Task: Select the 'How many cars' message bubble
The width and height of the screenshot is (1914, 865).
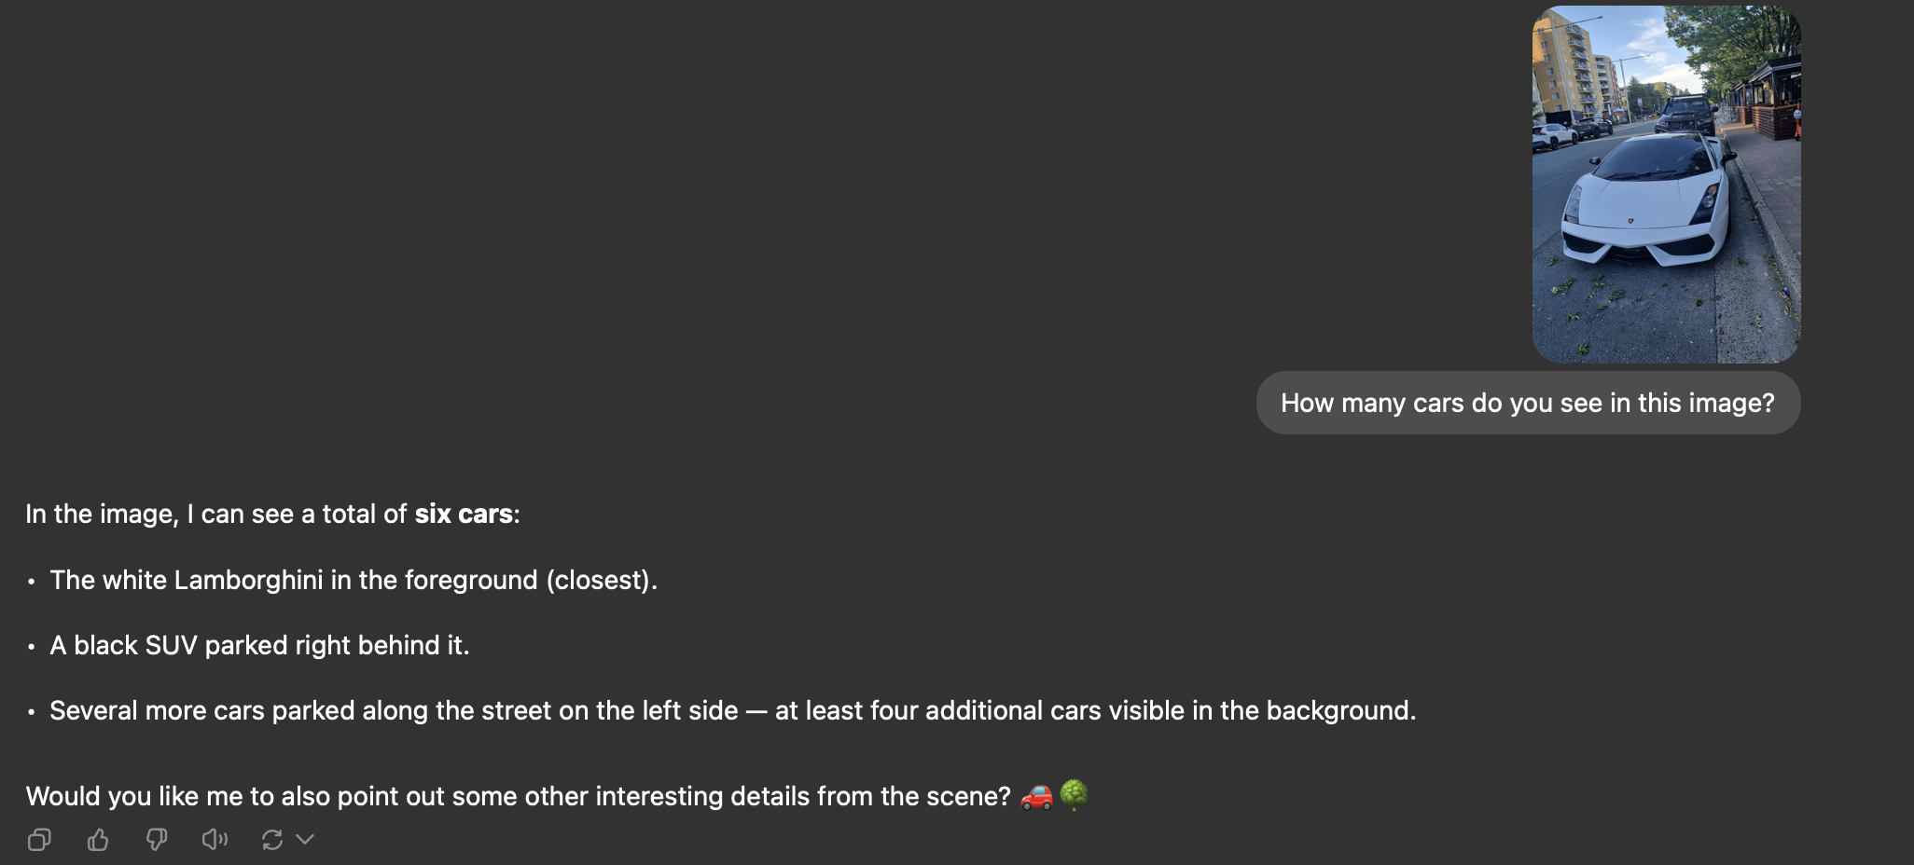Action: (x=1528, y=403)
